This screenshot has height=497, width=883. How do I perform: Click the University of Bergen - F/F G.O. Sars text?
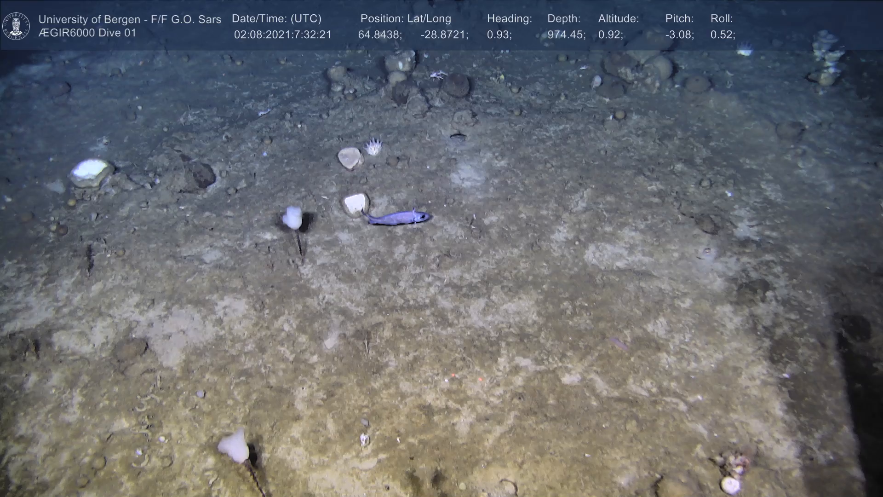130,19
